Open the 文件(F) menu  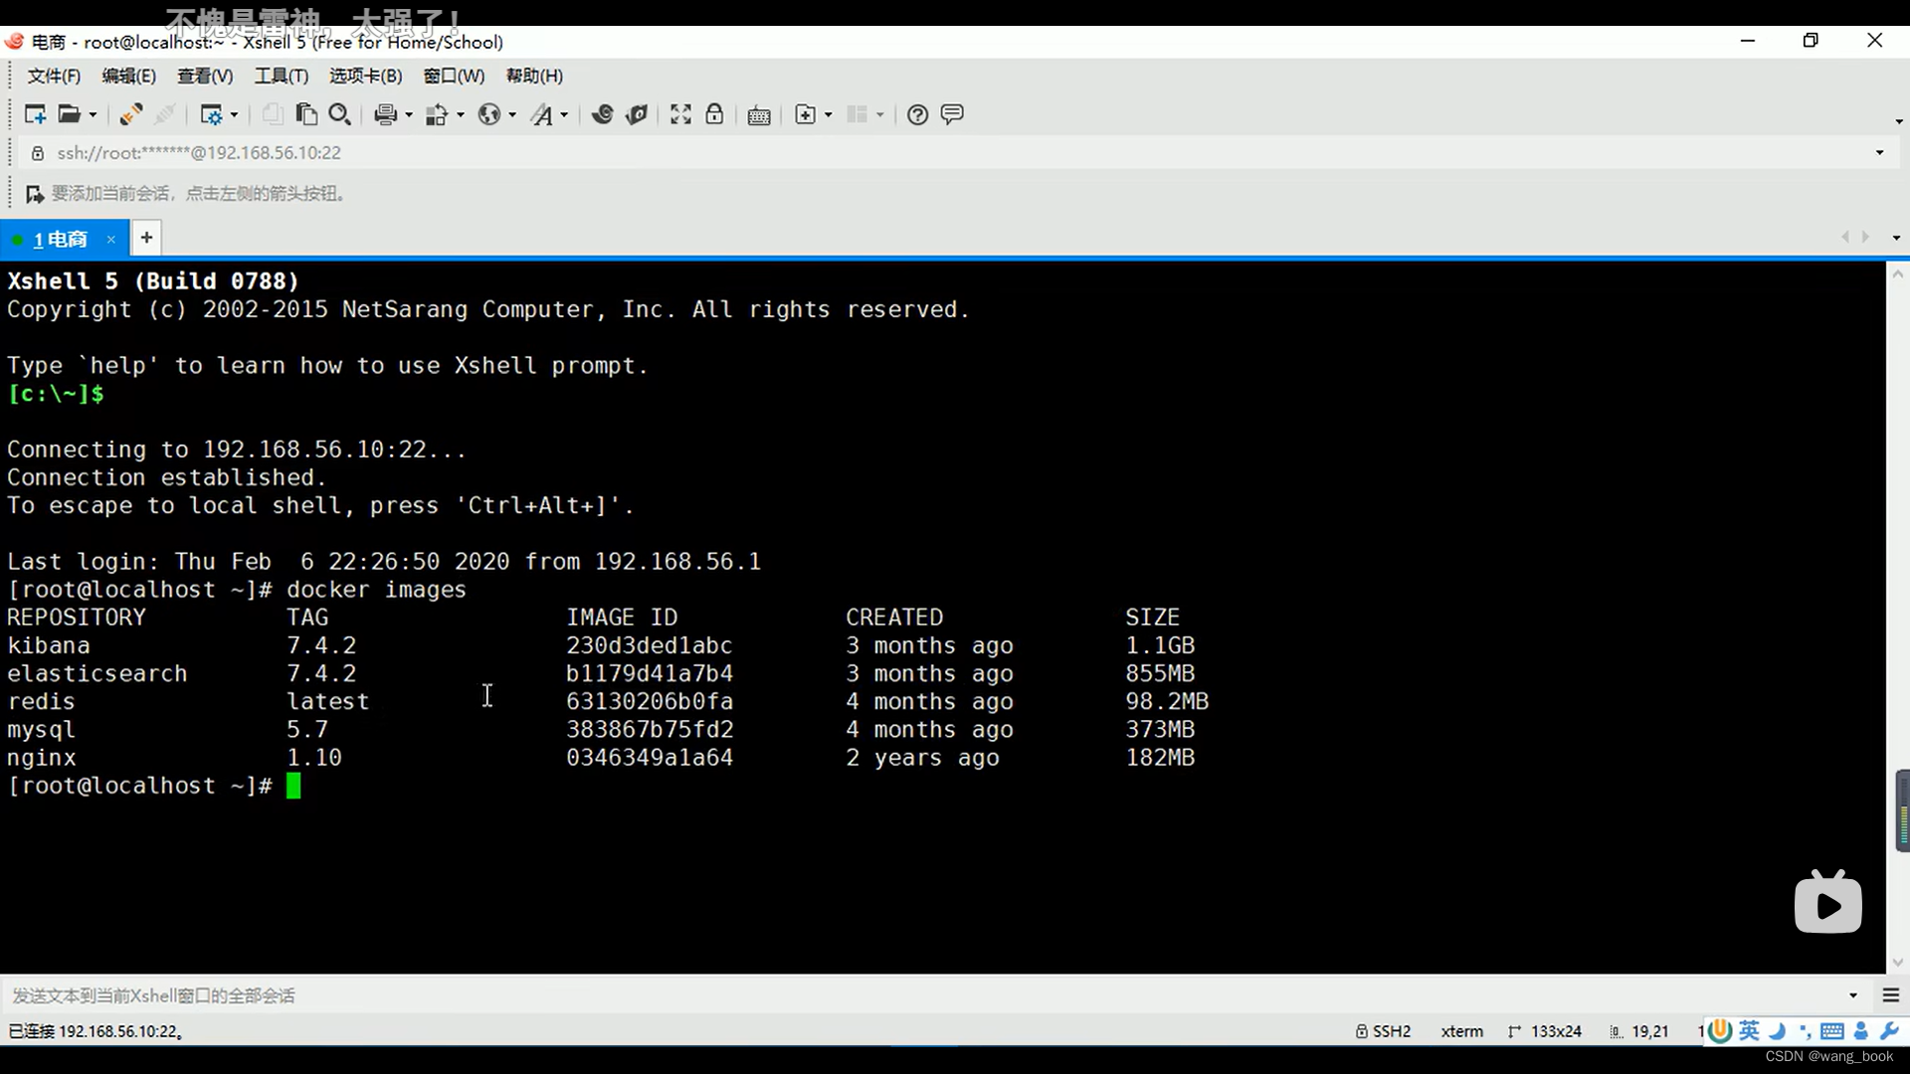point(54,76)
